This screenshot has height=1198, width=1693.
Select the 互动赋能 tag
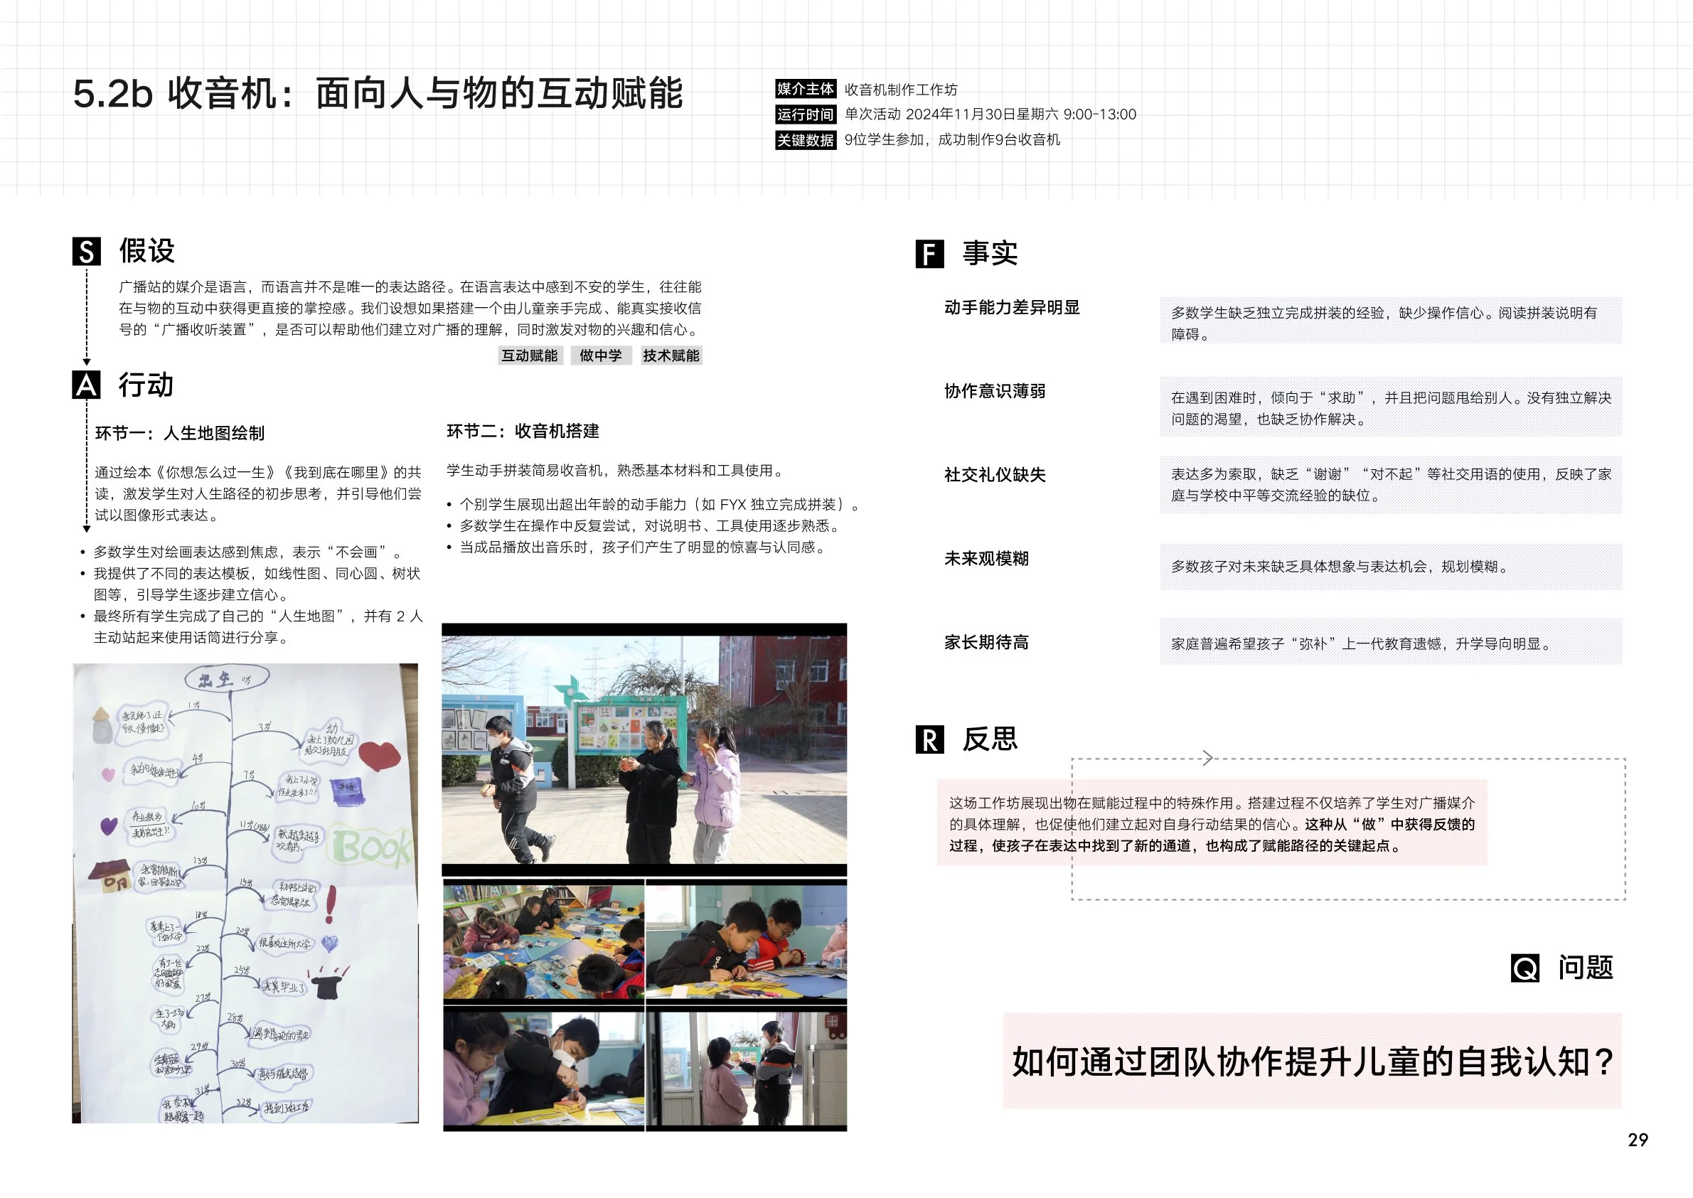click(x=530, y=355)
